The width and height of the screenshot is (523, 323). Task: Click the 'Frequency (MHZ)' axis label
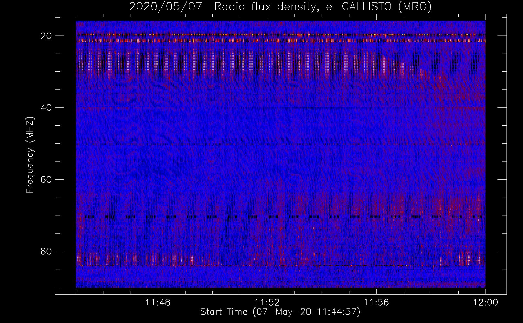[x=30, y=155]
